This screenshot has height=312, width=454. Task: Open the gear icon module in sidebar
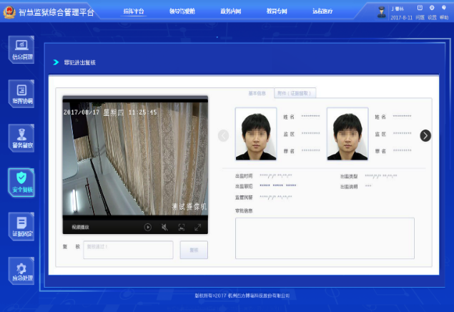click(21, 270)
